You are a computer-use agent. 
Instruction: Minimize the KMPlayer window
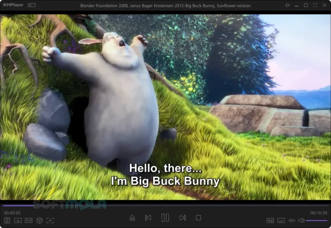coord(297,6)
